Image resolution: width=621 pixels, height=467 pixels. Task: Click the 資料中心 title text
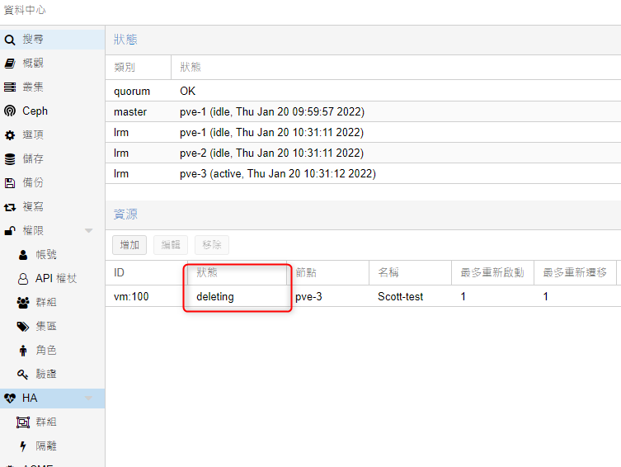click(25, 10)
